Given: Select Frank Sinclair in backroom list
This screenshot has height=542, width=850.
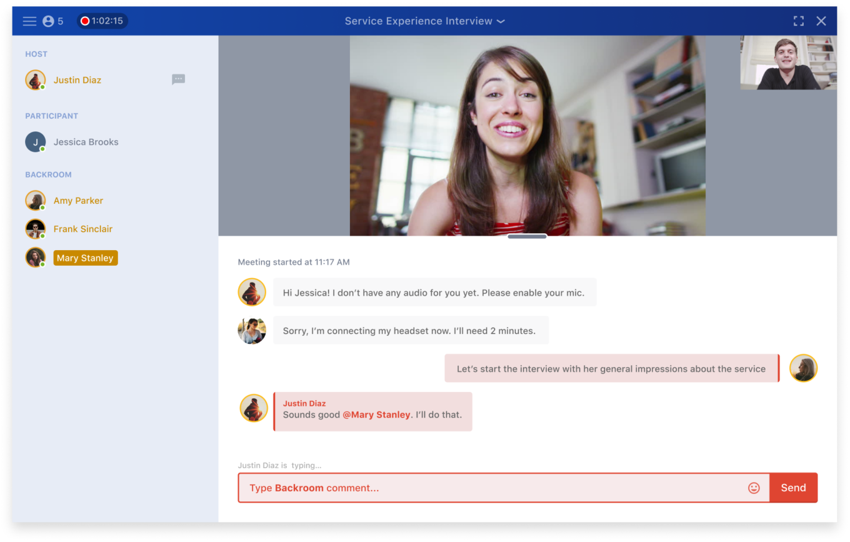Looking at the screenshot, I should coord(83,229).
